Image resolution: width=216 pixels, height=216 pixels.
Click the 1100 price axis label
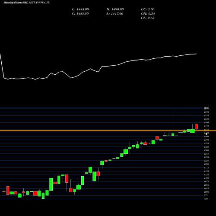[x=206, y=178]
